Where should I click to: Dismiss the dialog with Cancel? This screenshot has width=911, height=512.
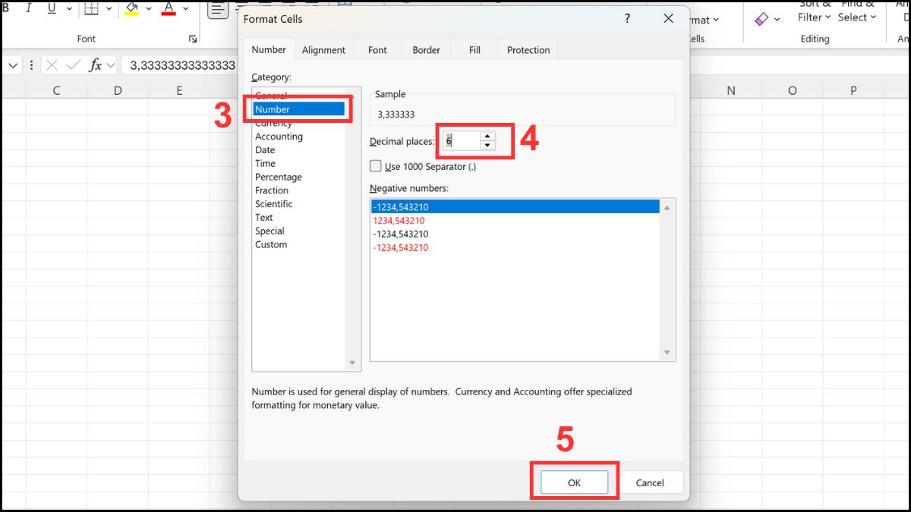coord(651,482)
